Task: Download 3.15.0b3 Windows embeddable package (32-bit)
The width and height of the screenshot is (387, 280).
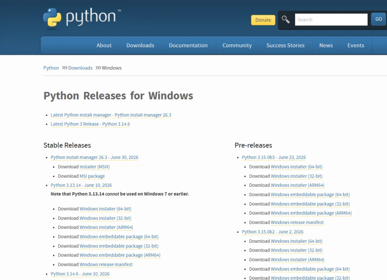Action: pyautogui.click(x=310, y=204)
